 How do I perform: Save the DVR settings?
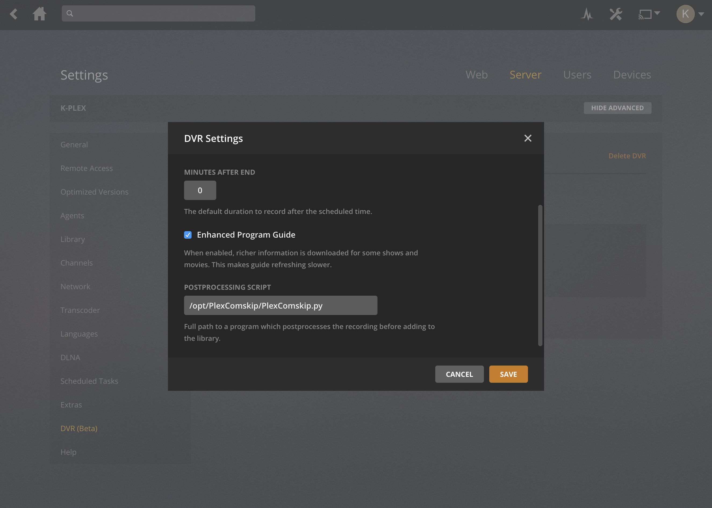tap(508, 374)
